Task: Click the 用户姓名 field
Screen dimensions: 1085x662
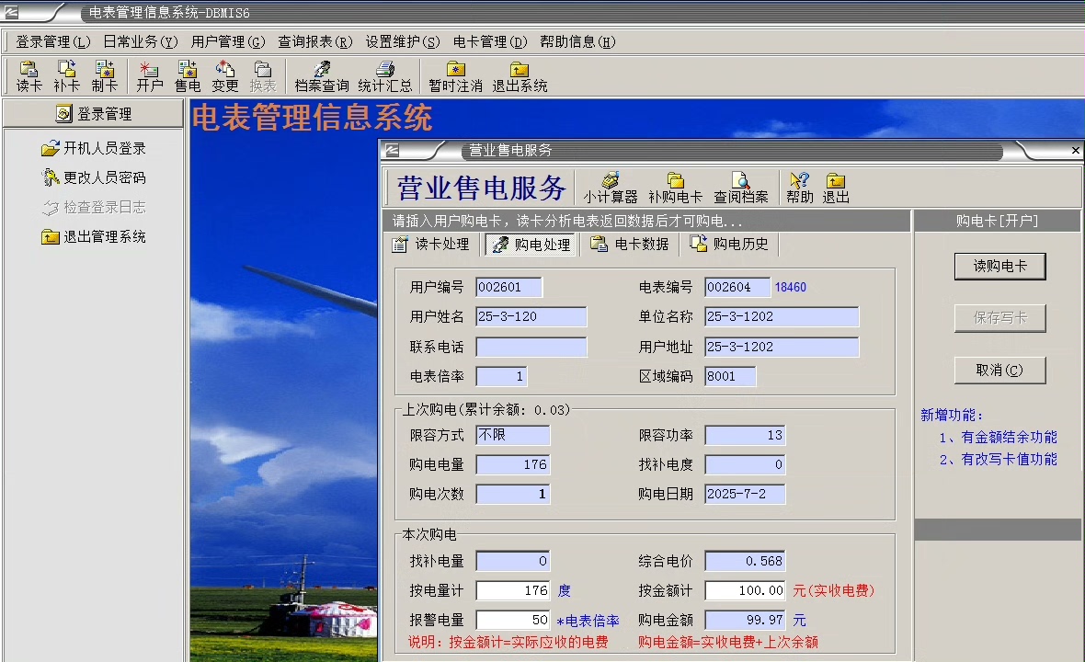Action: pyautogui.click(x=531, y=317)
